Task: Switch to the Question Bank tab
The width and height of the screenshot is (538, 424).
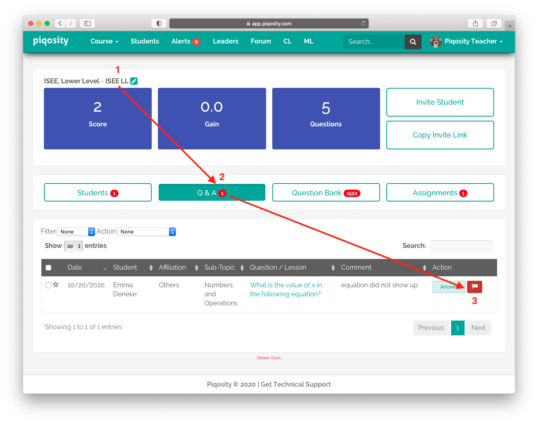Action: click(x=326, y=193)
